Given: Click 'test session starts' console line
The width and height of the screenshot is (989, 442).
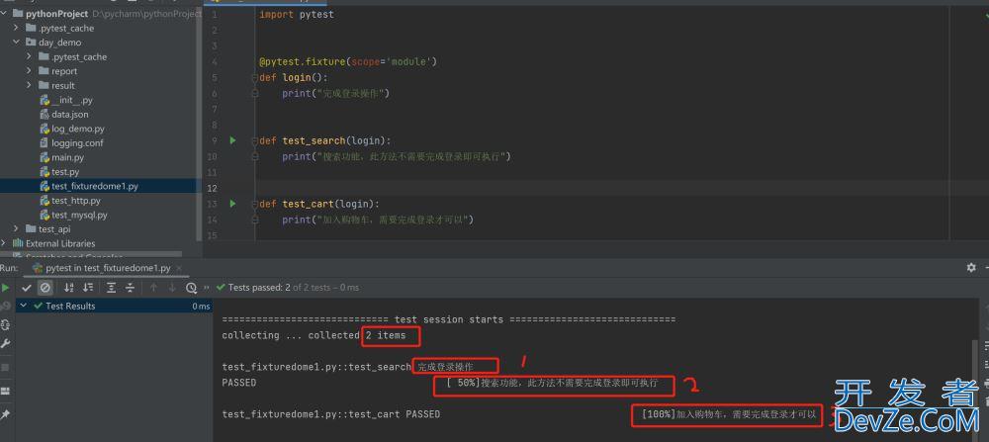Looking at the screenshot, I should [x=448, y=319].
